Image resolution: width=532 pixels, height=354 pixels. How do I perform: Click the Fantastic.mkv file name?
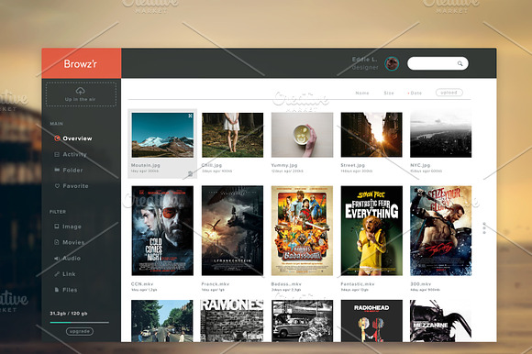pos(358,284)
